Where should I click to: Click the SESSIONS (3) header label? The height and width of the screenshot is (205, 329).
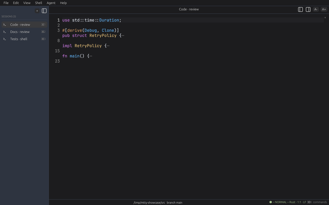coord(9,16)
